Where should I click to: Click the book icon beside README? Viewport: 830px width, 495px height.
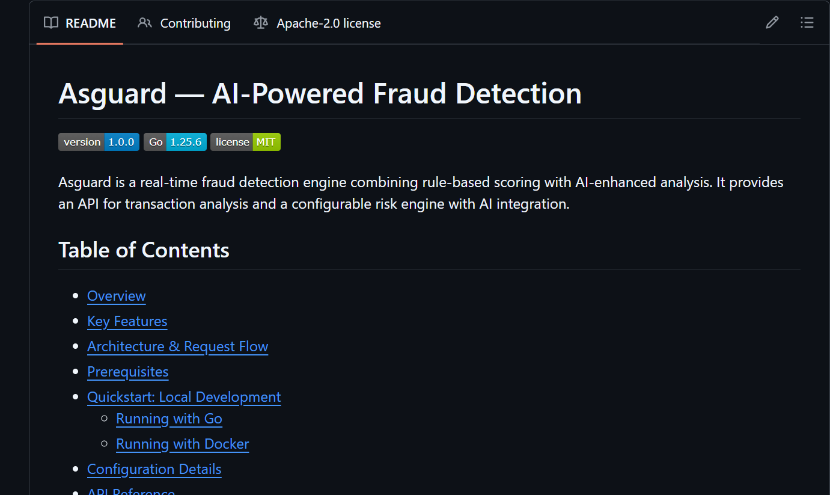click(50, 23)
